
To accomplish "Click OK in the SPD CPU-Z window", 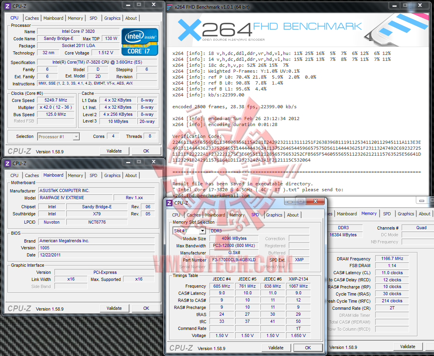I will tap(308, 348).
